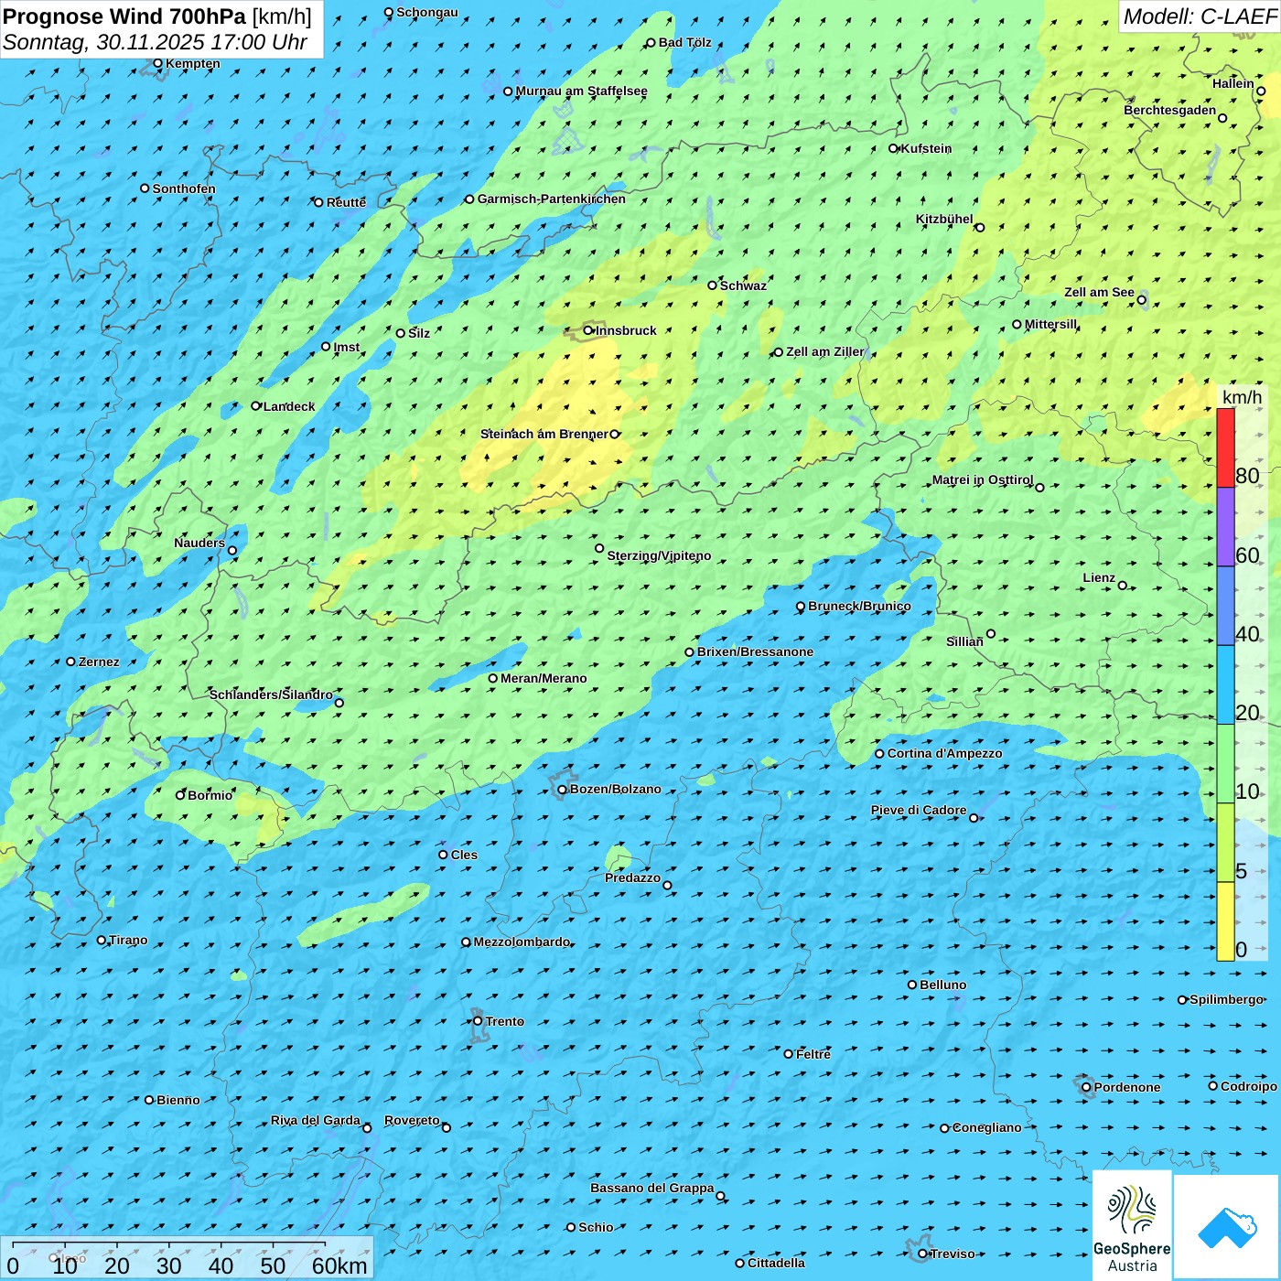The width and height of the screenshot is (1281, 1281).
Task: Click the Landeck location dot
Action: tap(256, 406)
